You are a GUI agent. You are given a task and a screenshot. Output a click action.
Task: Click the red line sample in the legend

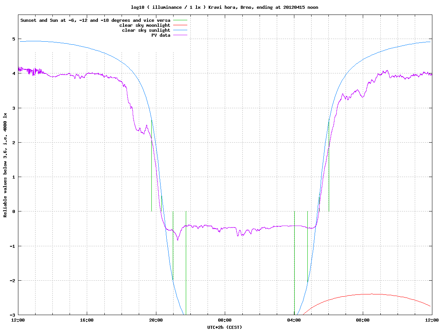click(180, 25)
